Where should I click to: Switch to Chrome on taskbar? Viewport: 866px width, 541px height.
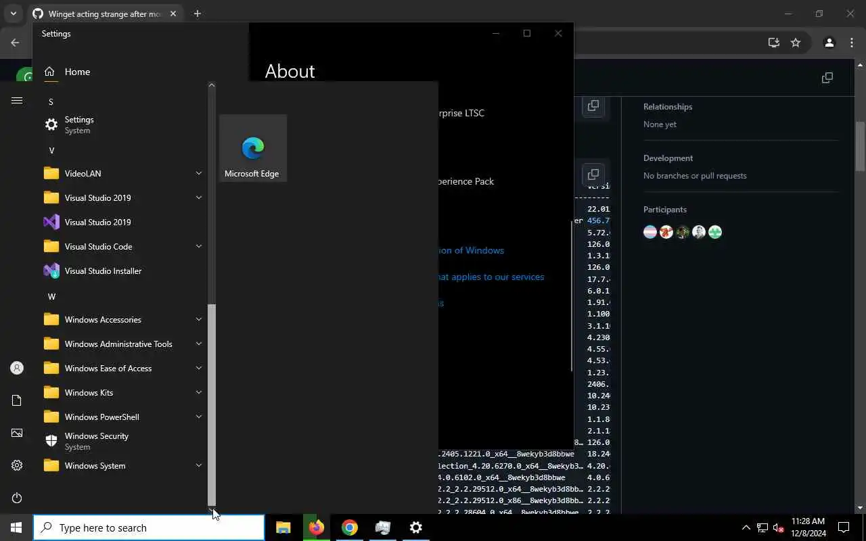[349, 527]
